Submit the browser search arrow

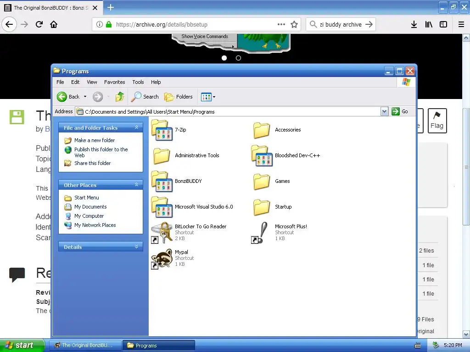pos(369,24)
